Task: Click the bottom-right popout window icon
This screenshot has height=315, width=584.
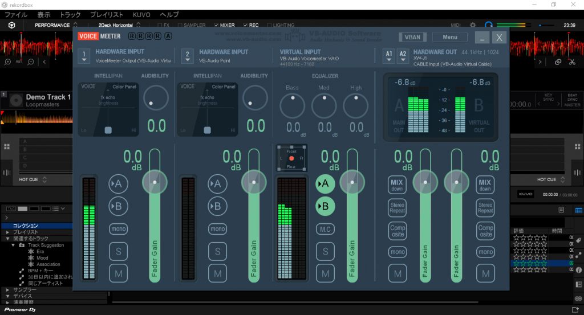Action: [x=575, y=309]
